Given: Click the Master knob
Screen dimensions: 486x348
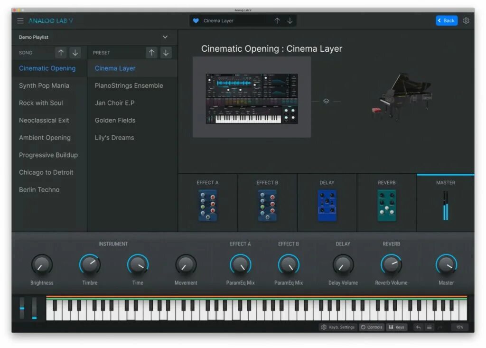Looking at the screenshot, I should click(x=446, y=264).
